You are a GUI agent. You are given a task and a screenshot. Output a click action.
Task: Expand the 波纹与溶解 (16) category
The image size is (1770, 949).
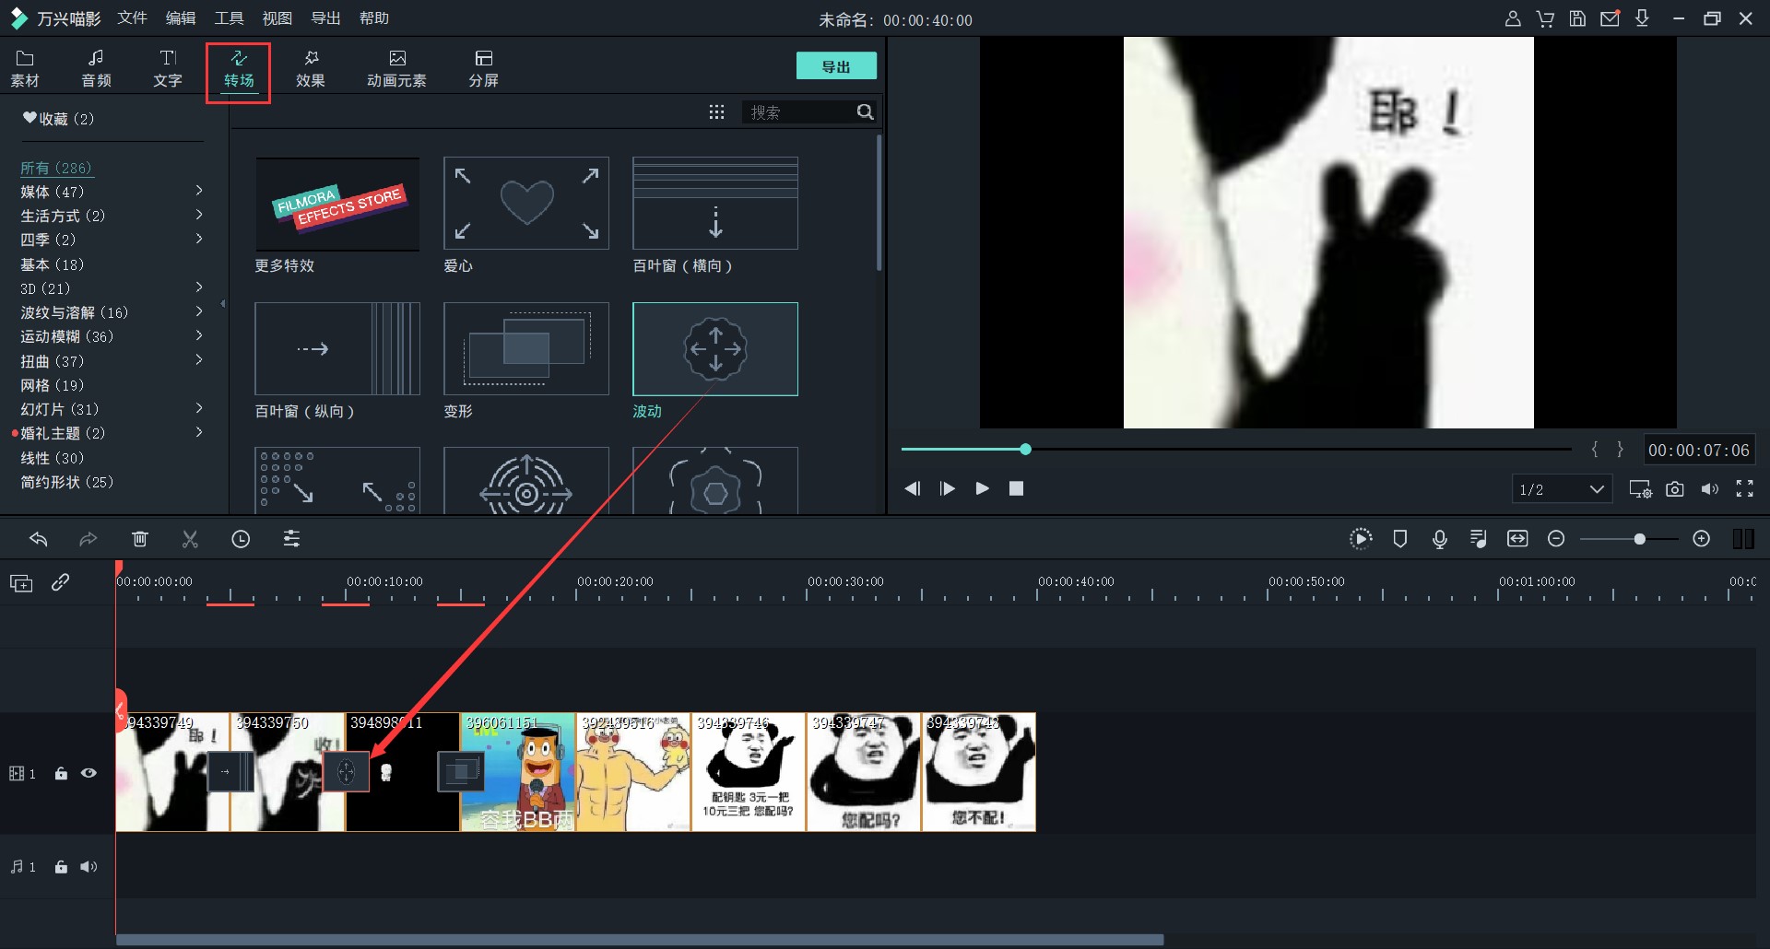pos(199,311)
